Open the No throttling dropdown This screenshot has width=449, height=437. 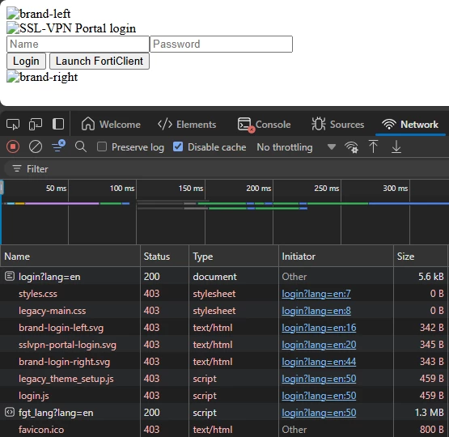[x=296, y=147]
